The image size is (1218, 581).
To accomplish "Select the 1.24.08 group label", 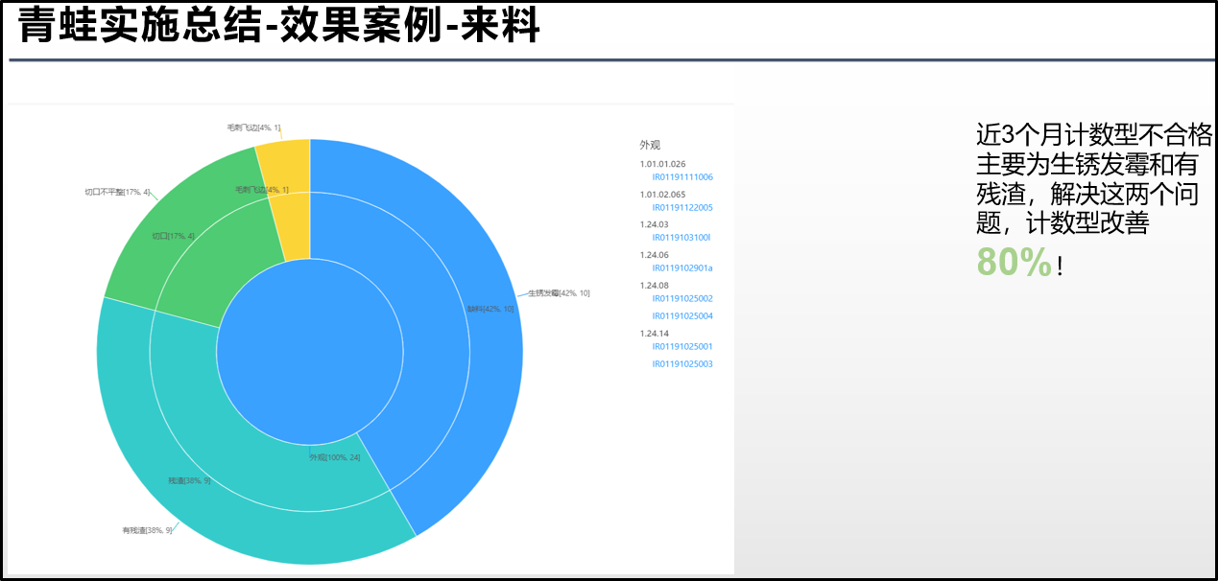I will (655, 286).
